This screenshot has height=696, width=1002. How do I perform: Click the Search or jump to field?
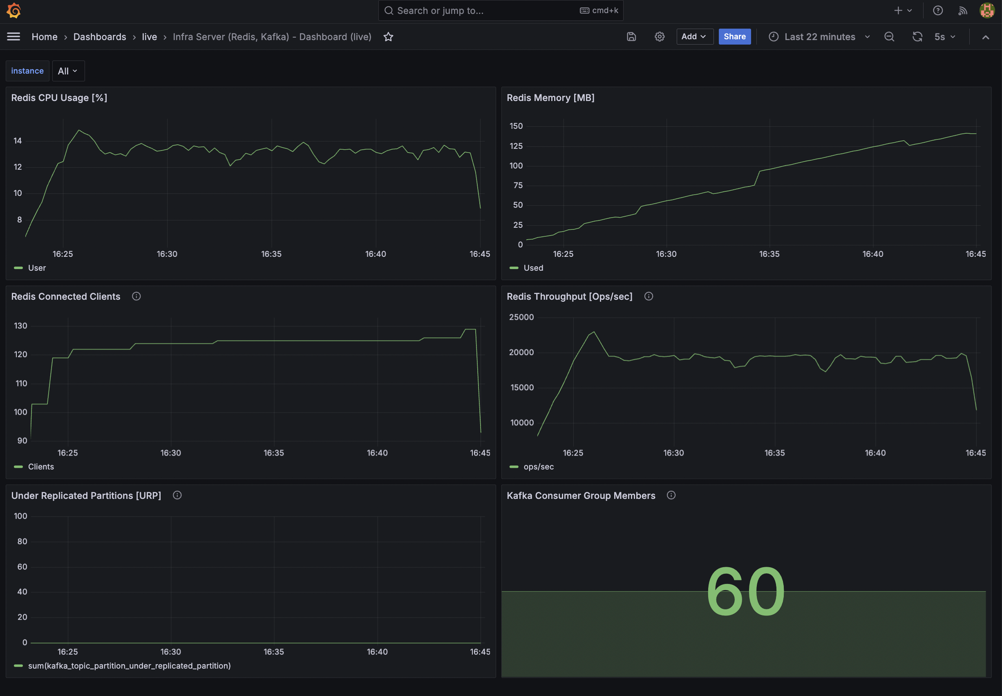[479, 11]
